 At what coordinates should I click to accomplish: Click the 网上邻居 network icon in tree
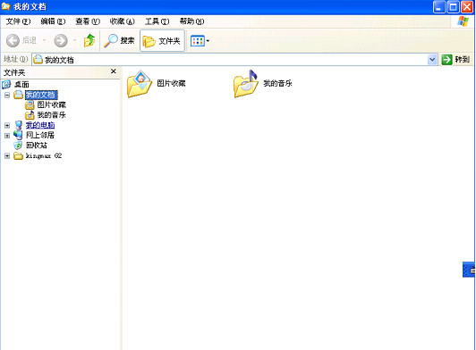pyautogui.click(x=18, y=135)
